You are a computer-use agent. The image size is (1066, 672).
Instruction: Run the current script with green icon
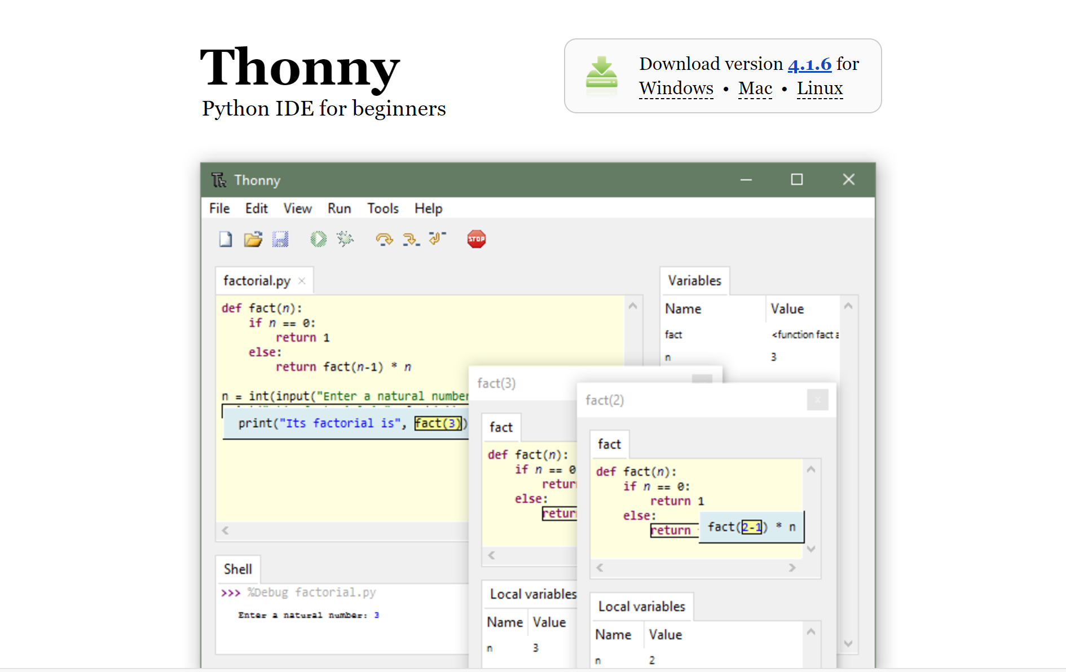318,239
